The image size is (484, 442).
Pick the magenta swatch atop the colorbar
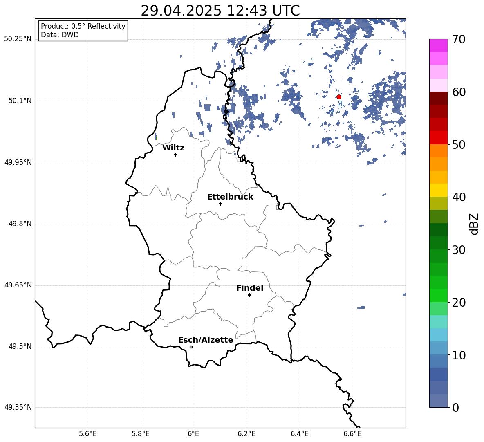(x=438, y=46)
